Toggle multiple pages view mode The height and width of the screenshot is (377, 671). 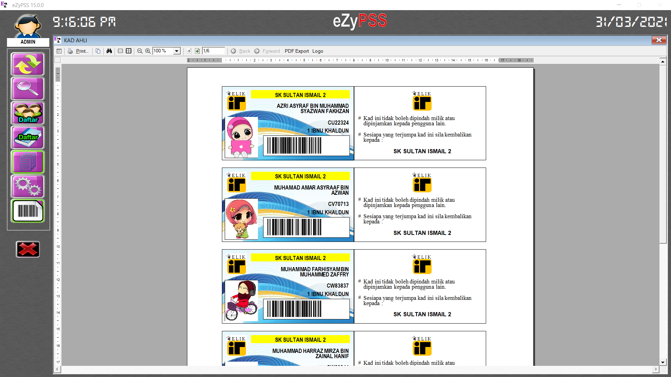tap(129, 51)
